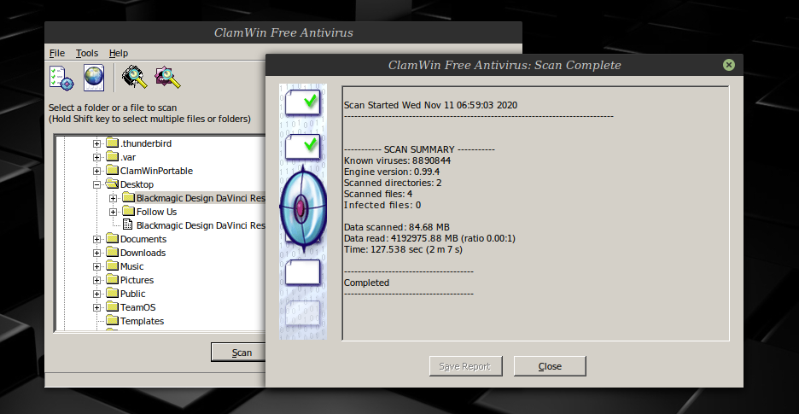The width and height of the screenshot is (799, 414).
Task: Click the Data scanned: 84.68 MB line
Action: point(396,227)
